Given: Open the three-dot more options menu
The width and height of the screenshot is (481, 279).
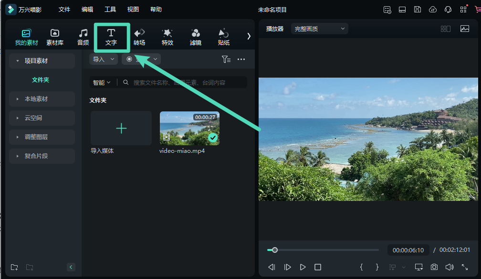Looking at the screenshot, I should click(241, 60).
